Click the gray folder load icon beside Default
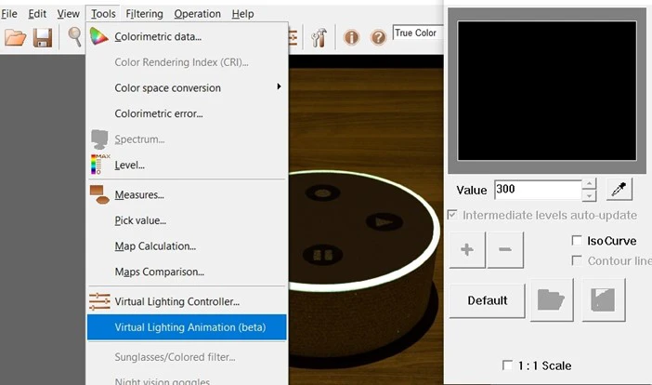This screenshot has width=652, height=385. point(552,300)
